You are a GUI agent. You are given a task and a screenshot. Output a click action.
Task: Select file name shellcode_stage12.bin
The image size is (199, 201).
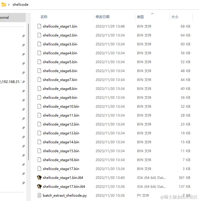tap(61, 124)
